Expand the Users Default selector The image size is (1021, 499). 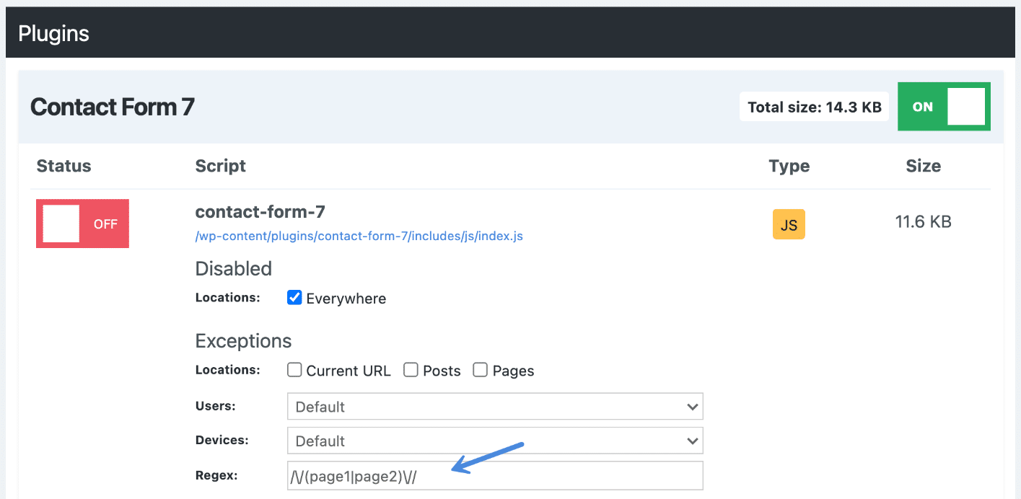pos(693,406)
